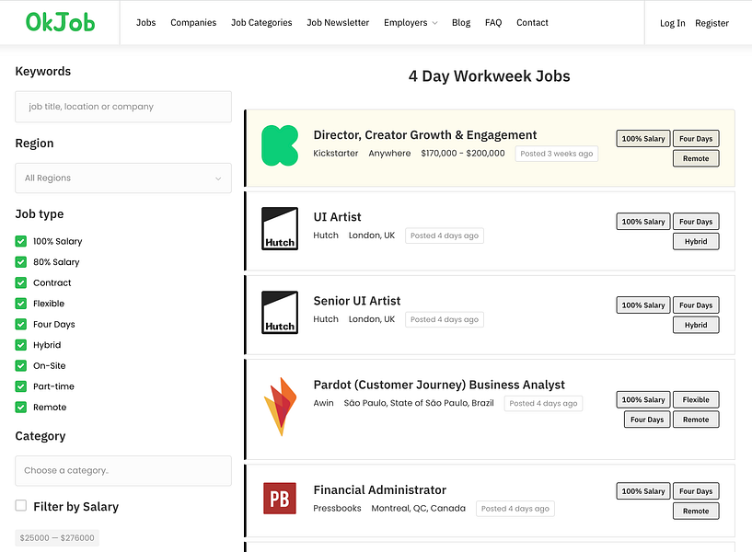Click the Hutch logo on Senior UI Artist listing
Screen dimensions: 752x552
280,311
